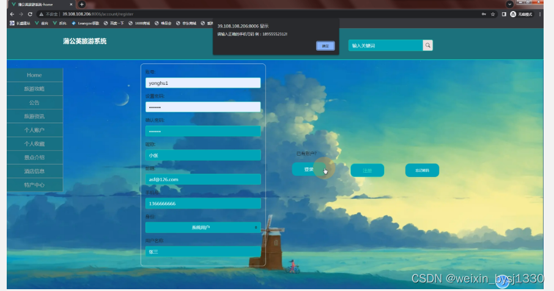Image resolution: width=554 pixels, height=291 pixels.
Task: Open the Chrome three-dot menu
Action: (540, 14)
